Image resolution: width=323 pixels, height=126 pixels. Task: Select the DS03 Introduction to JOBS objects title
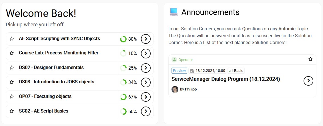tap(57, 82)
